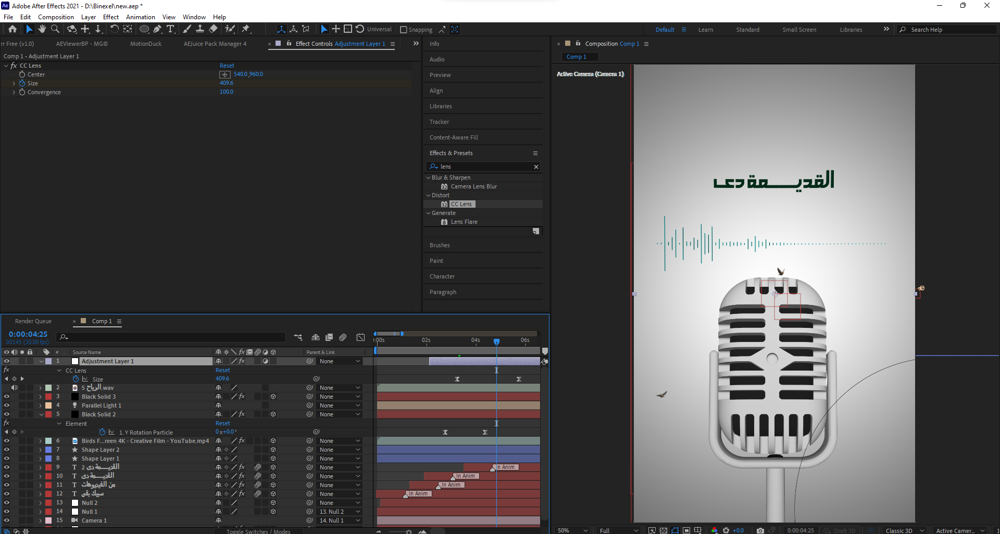
Task: Click the red label swatch of Null 2
Action: click(x=48, y=503)
